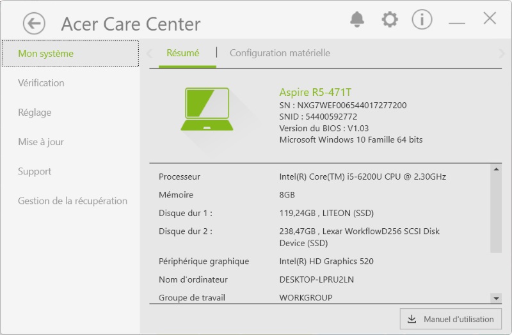Image resolution: width=512 pixels, height=335 pixels.
Task: Minimize the Acer Care Center window
Action: tap(456, 23)
